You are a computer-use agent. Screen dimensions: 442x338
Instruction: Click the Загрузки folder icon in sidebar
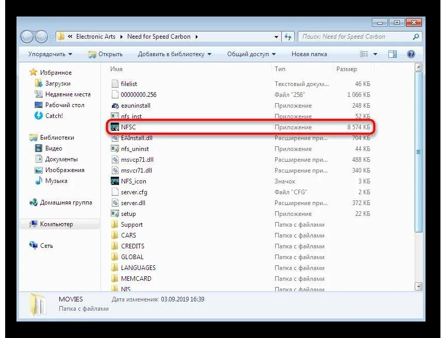[39, 83]
